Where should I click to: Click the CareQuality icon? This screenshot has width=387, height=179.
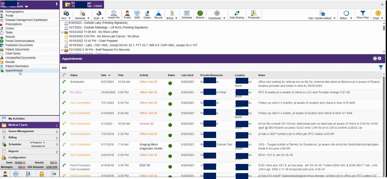217,13
